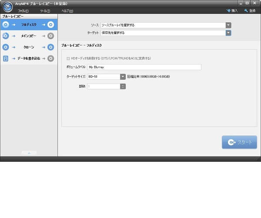Click the ブルーレイコピー - フルディスク section title
This screenshot has width=261, height=218.
tap(81, 45)
